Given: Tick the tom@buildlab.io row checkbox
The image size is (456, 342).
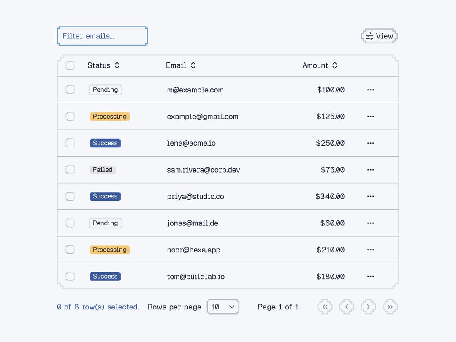Looking at the screenshot, I should click(70, 276).
